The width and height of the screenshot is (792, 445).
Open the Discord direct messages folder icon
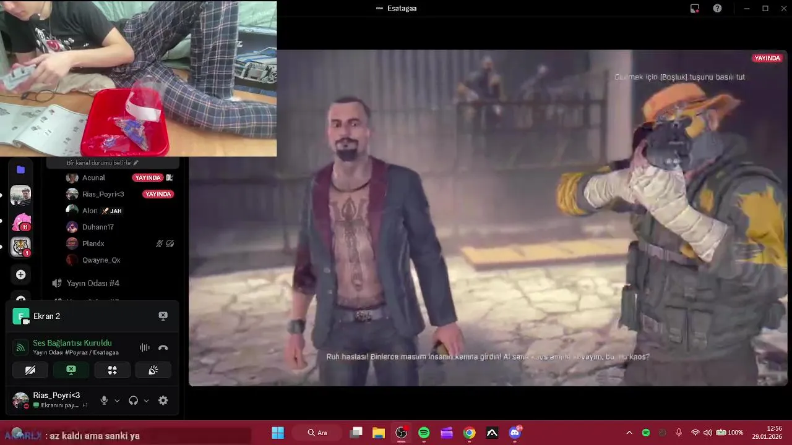pos(20,169)
